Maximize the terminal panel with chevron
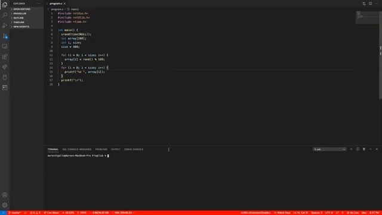 tap(370, 149)
